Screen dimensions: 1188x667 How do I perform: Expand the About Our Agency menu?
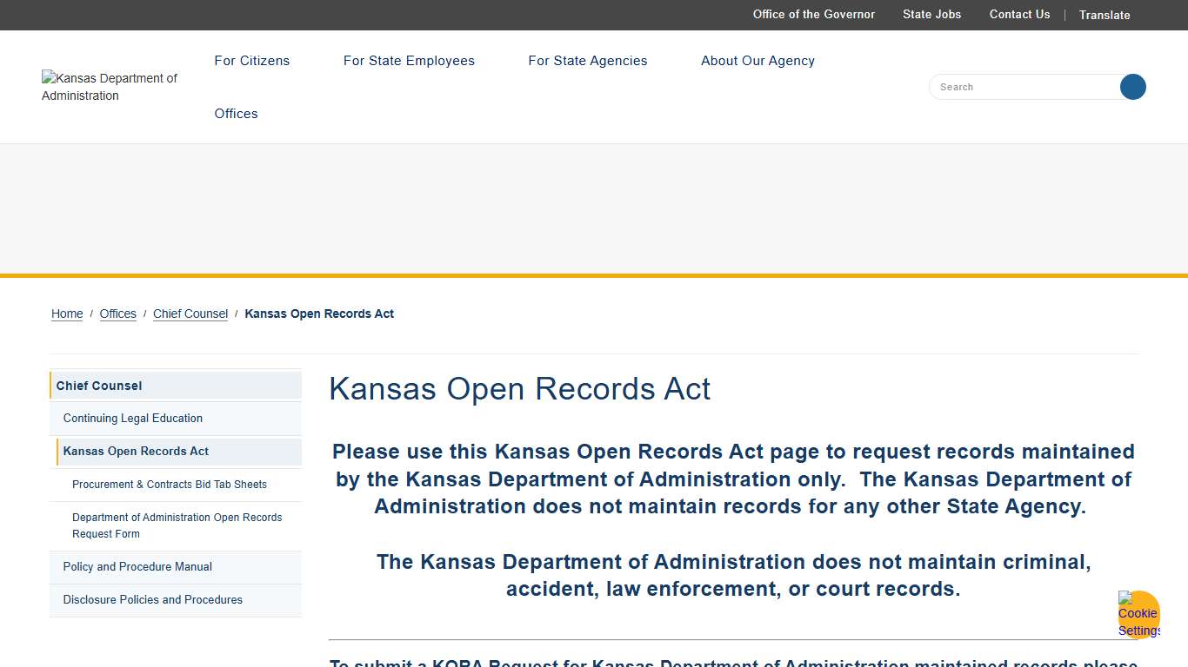(758, 61)
